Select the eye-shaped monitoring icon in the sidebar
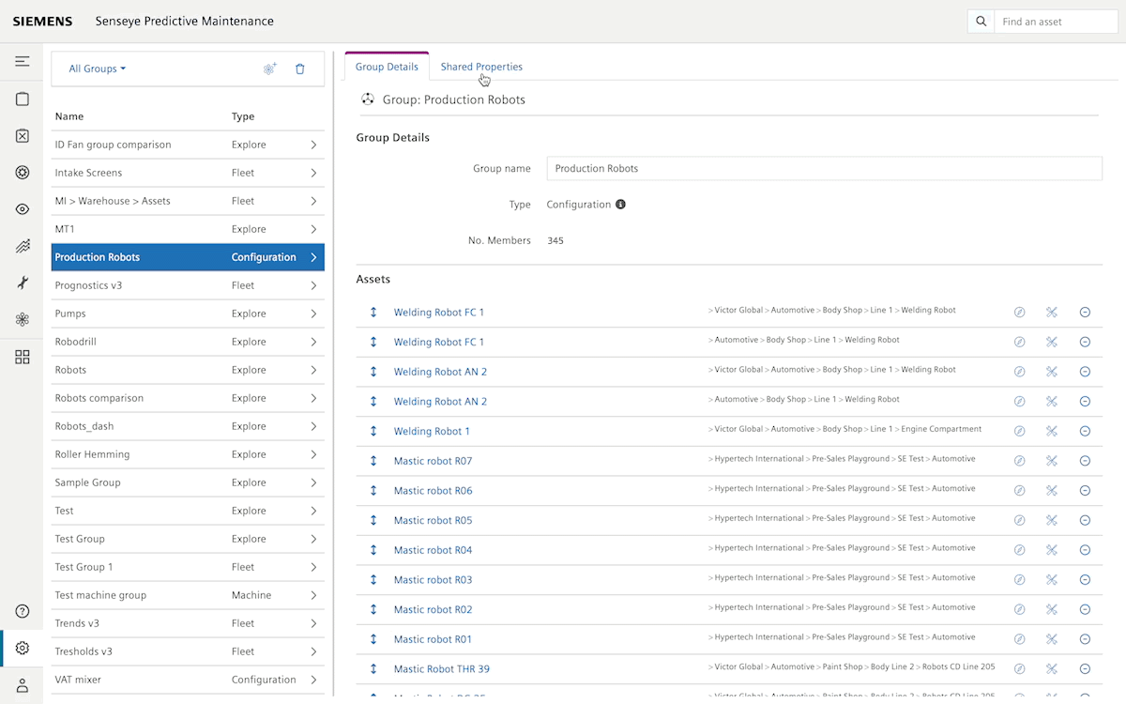 (x=22, y=208)
